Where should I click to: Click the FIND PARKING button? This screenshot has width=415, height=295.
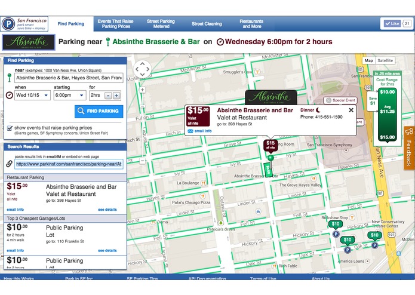[99, 111]
